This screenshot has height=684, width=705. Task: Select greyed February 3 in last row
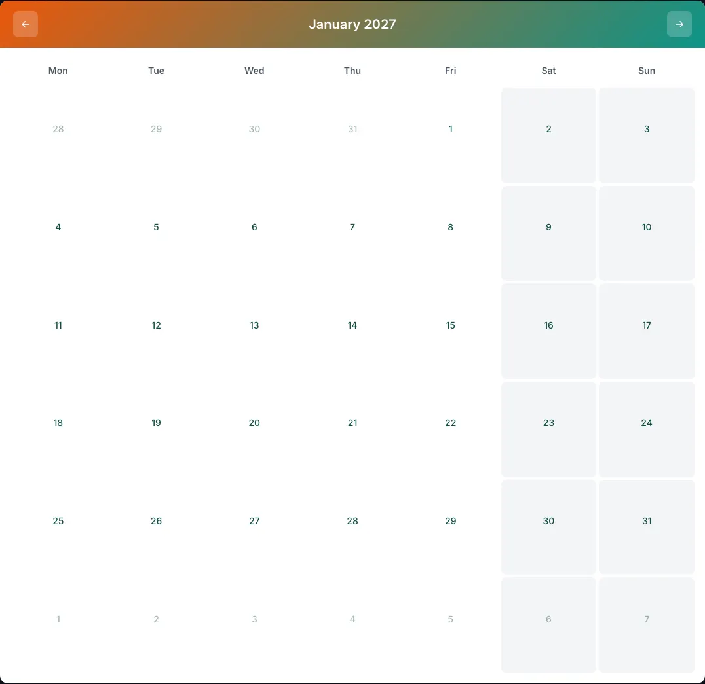point(254,624)
